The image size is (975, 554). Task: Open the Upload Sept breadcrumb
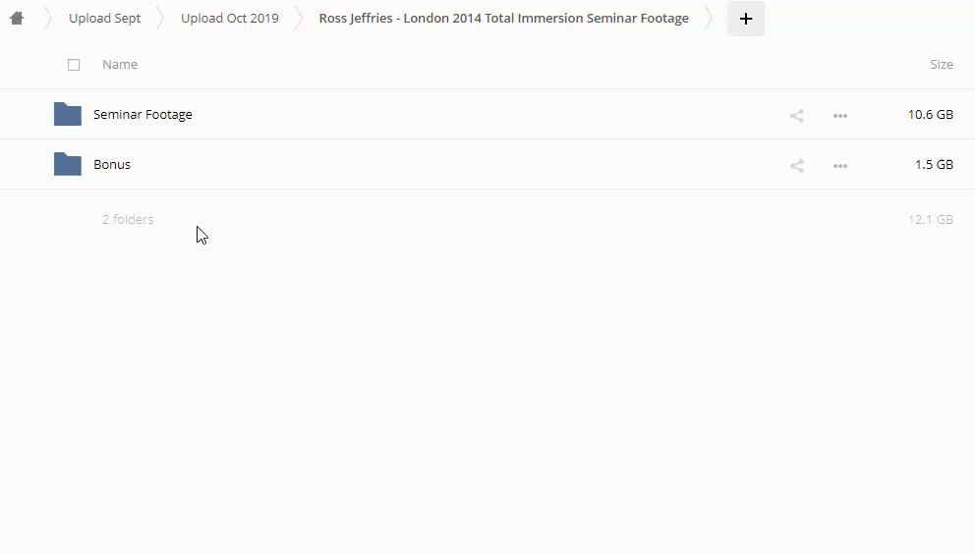coord(104,19)
